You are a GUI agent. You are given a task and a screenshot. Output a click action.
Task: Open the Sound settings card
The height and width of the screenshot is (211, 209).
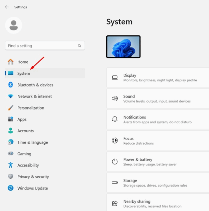tap(158, 98)
